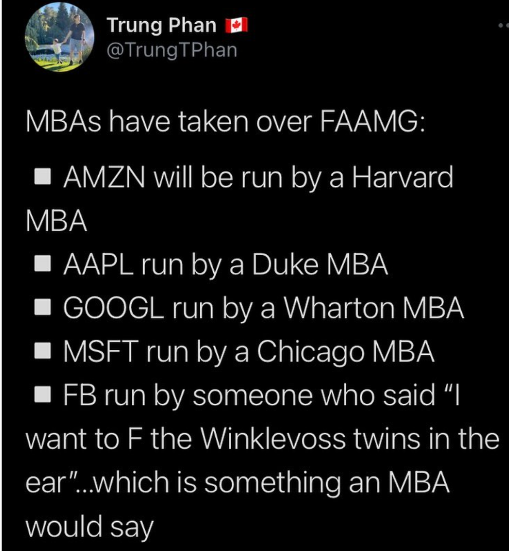
Task: Click the Canadian flag emoji
Action: click(x=237, y=26)
